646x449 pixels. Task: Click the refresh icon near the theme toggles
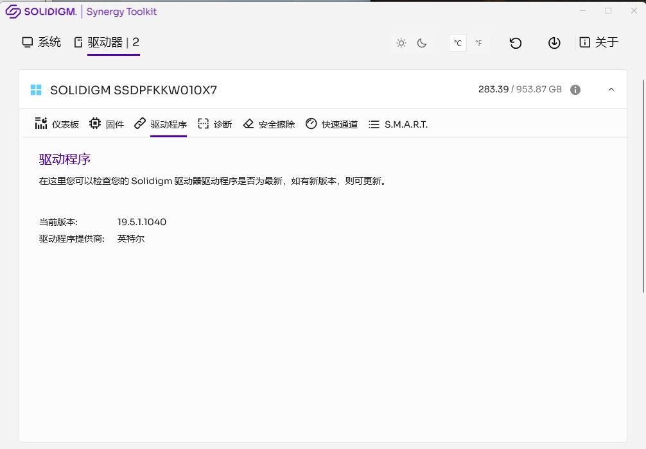(x=515, y=42)
